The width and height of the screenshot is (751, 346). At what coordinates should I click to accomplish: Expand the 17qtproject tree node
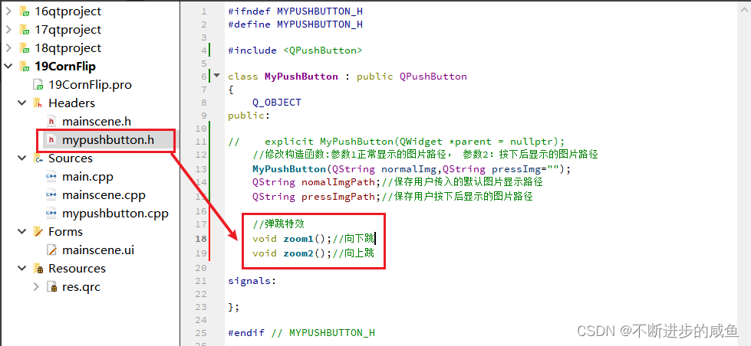click(8, 29)
